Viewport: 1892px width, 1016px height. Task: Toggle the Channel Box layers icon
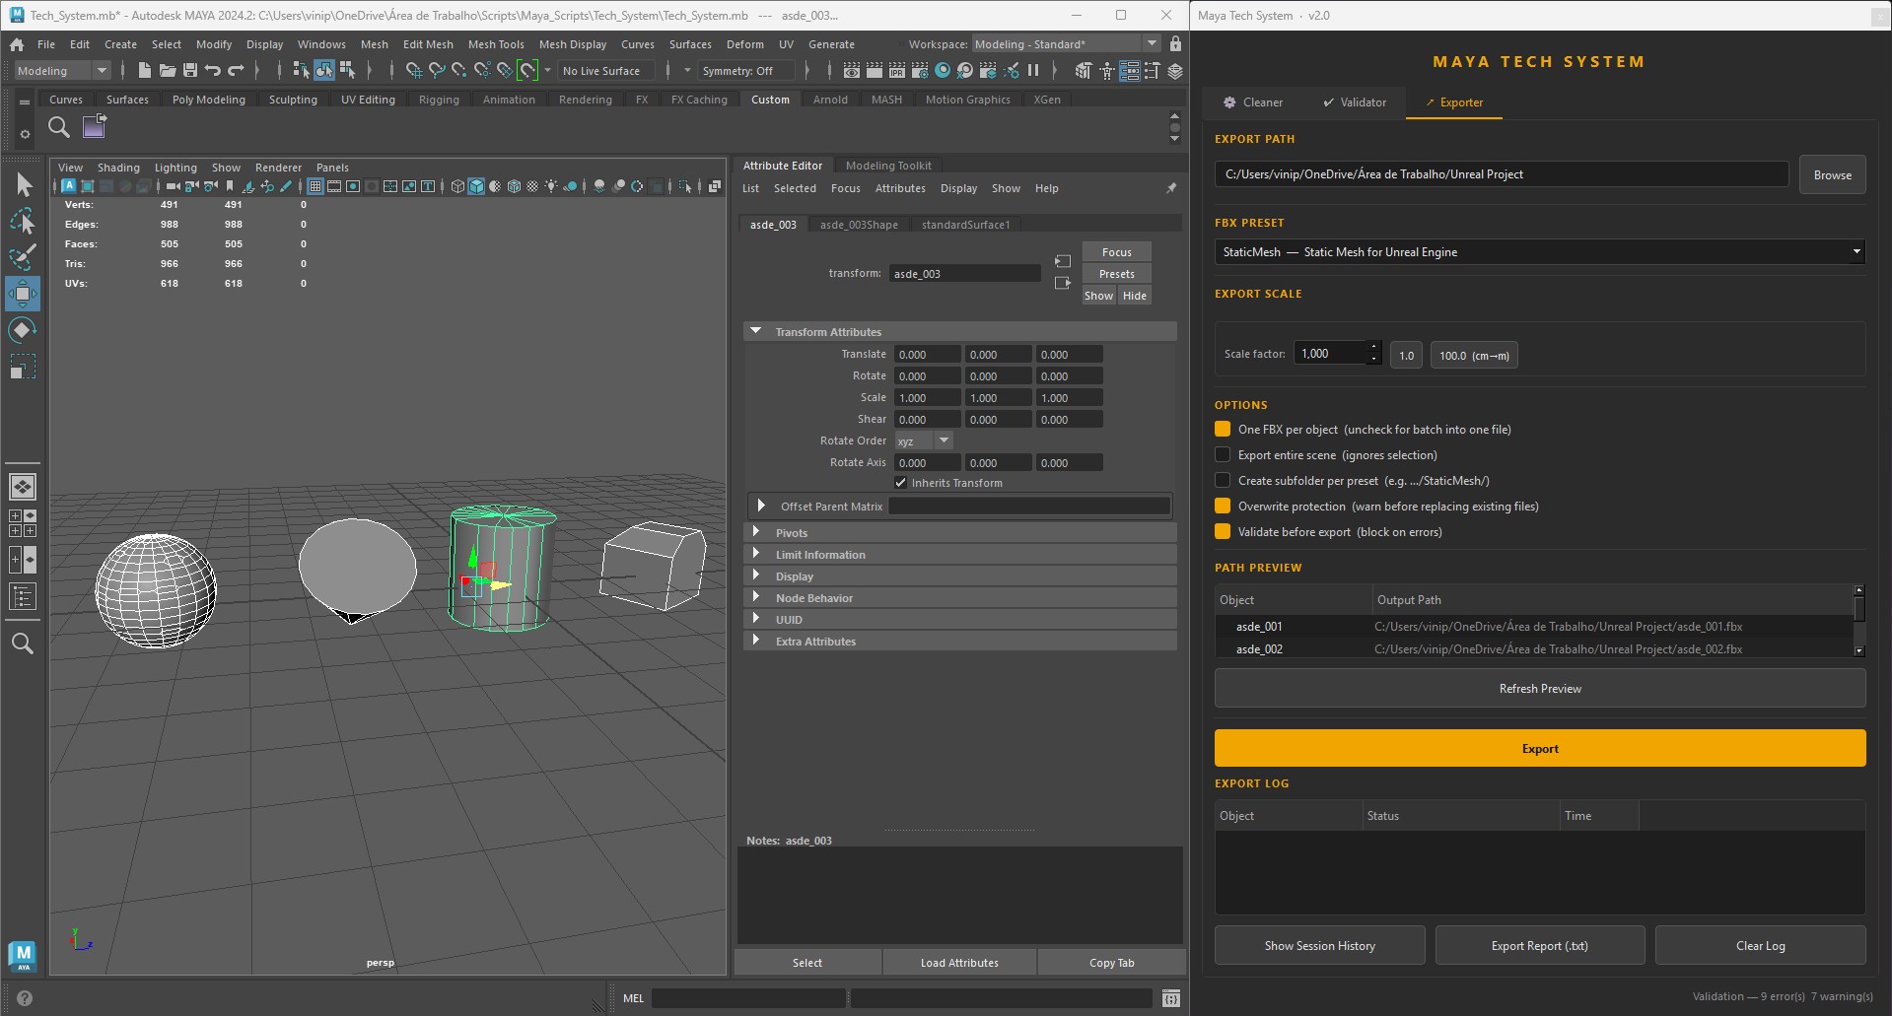[x=1175, y=71]
